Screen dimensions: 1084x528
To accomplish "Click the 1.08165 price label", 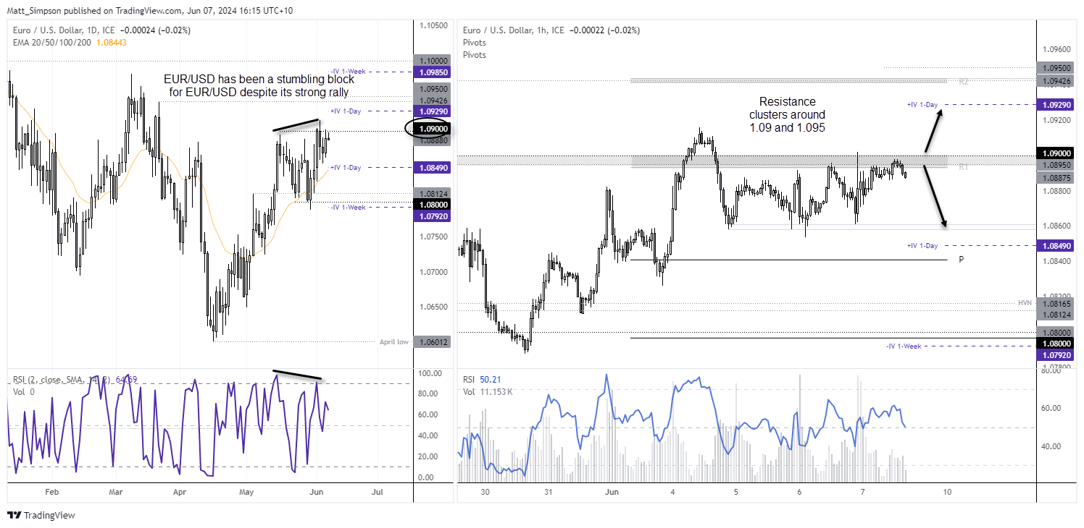I will click(x=1055, y=303).
